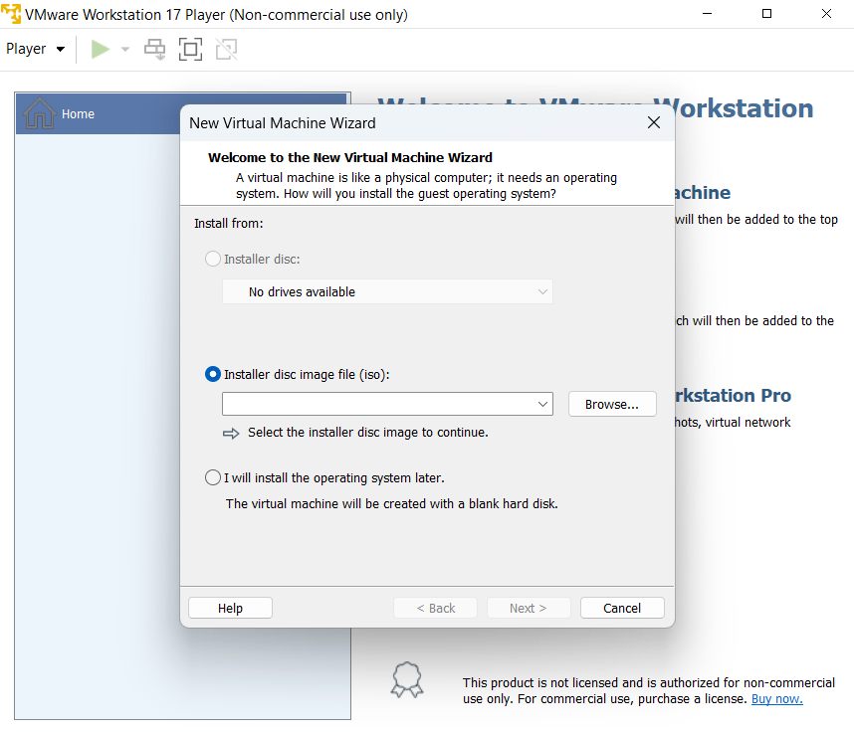The width and height of the screenshot is (854, 735).
Task: Click 'Select the installer disc image to continue.' text
Action: pos(368,433)
